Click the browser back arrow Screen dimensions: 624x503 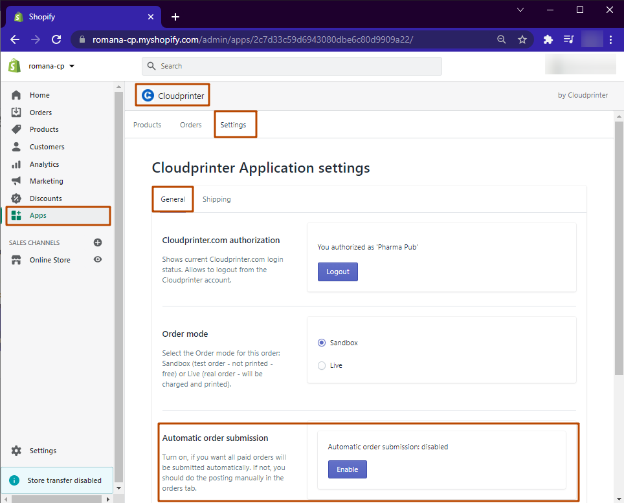click(15, 39)
